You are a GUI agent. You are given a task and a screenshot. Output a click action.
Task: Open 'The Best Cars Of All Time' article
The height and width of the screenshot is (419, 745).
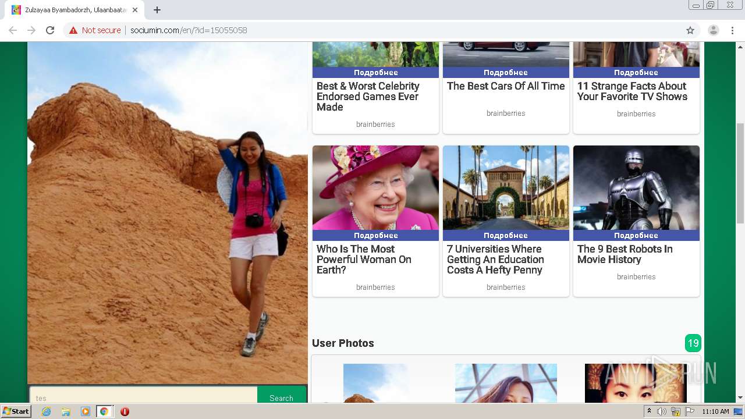[506, 86]
